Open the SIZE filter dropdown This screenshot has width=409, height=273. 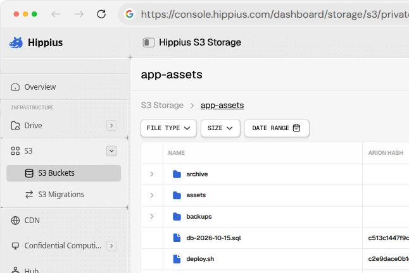[220, 128]
